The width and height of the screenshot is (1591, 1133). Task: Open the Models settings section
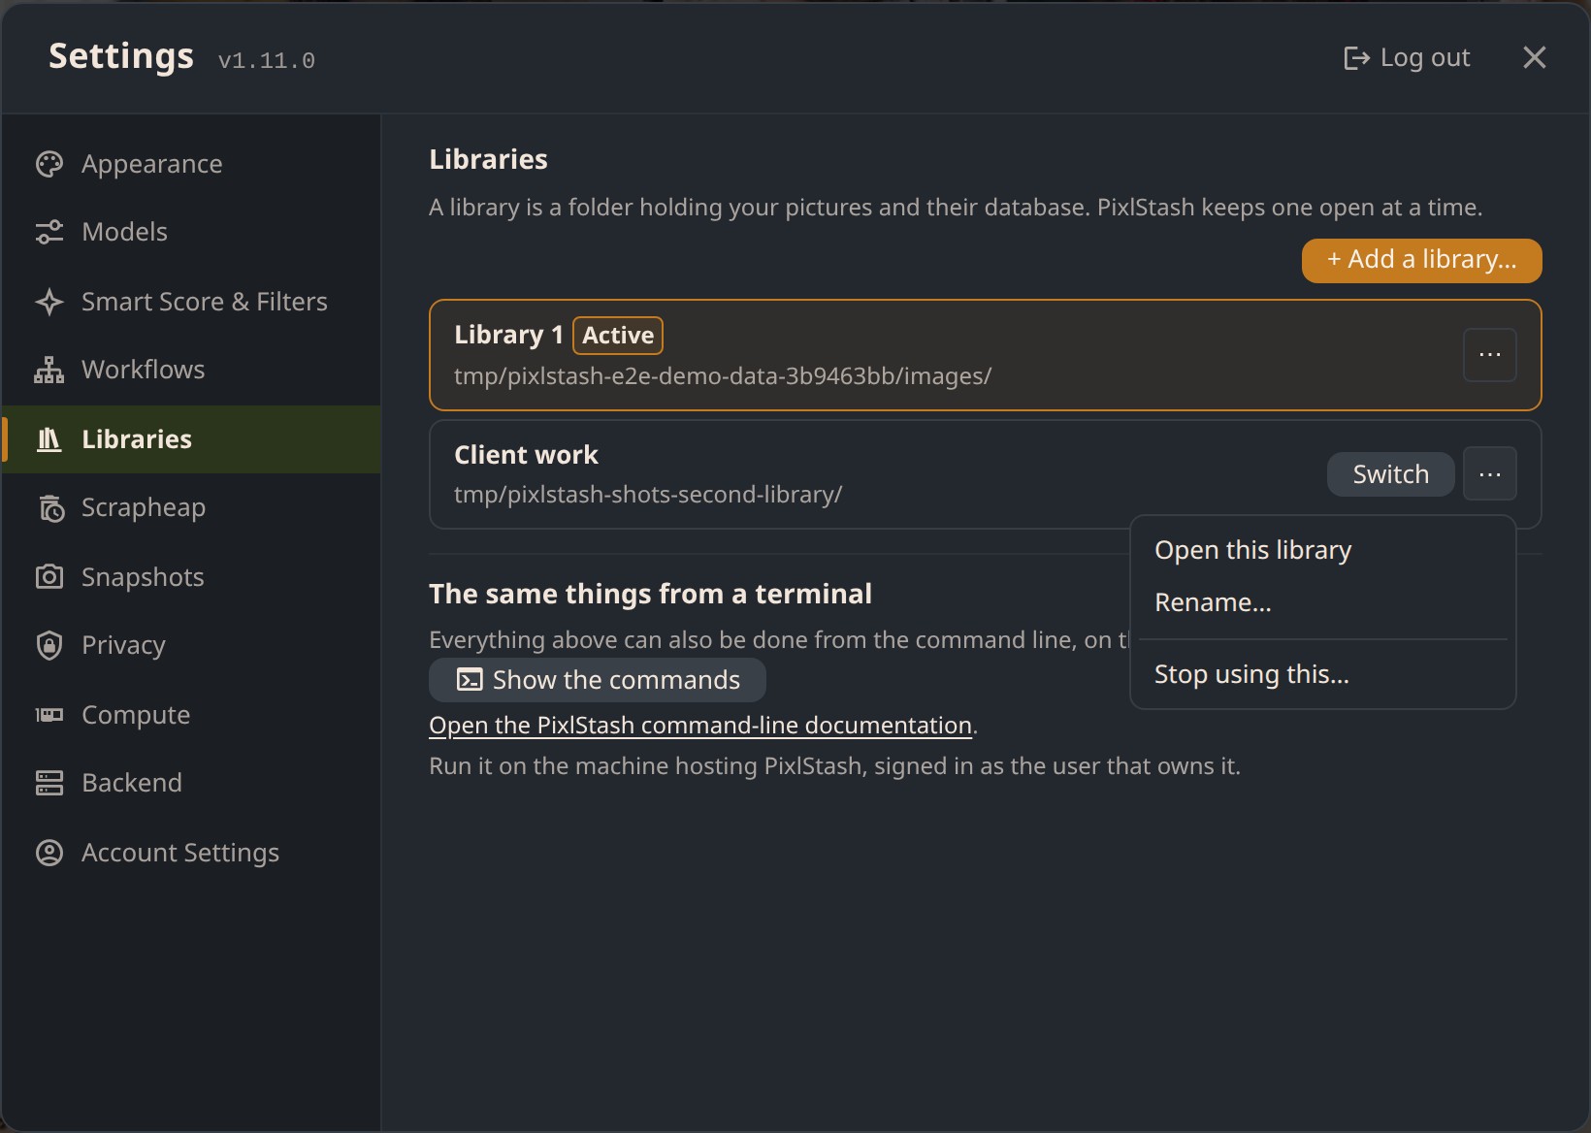pos(192,232)
